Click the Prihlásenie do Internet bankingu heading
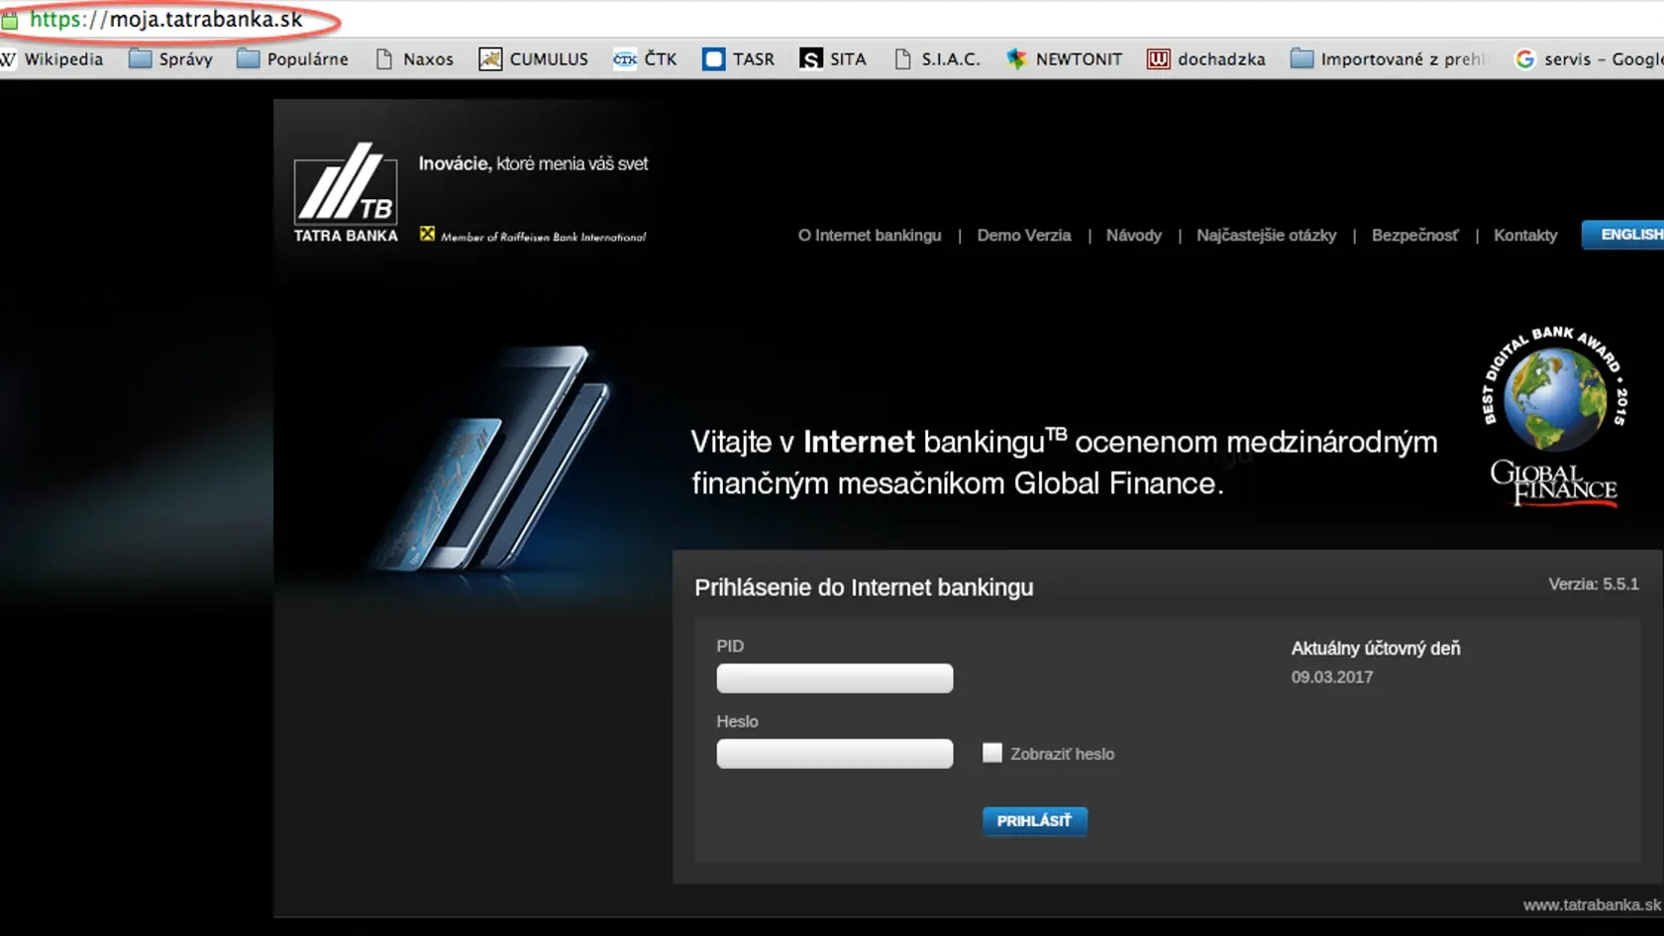This screenshot has width=1664, height=936. click(x=864, y=587)
